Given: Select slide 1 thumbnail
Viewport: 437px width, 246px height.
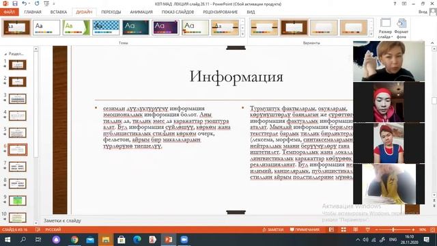Looking at the screenshot, I should [18, 65].
